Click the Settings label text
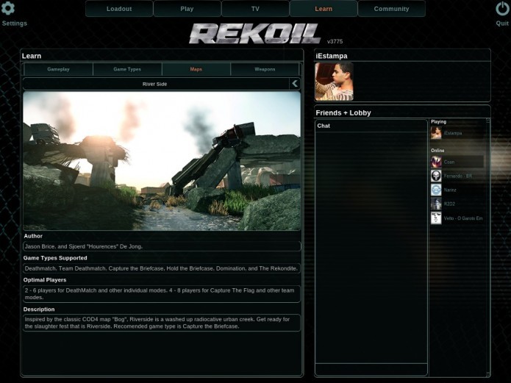Screen dimensions: 511x383 [x=15, y=24]
